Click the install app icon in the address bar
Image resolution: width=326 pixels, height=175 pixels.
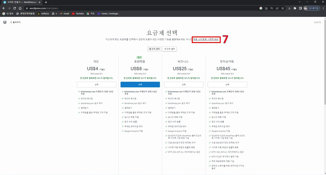point(266,8)
